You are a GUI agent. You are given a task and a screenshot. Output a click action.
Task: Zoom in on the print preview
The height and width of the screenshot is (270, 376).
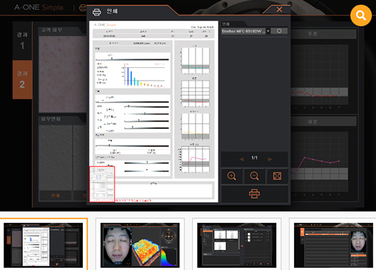(231, 176)
